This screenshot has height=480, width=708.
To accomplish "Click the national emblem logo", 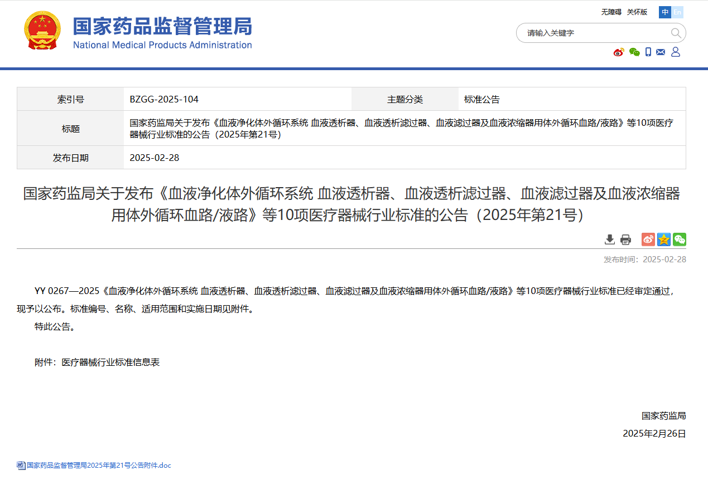I will [x=42, y=31].
